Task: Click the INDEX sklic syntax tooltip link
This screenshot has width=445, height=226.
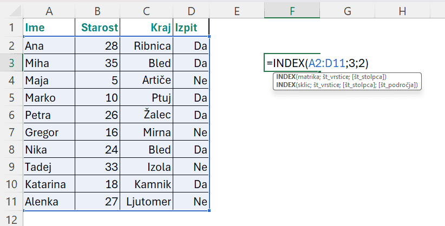Action: pos(285,85)
